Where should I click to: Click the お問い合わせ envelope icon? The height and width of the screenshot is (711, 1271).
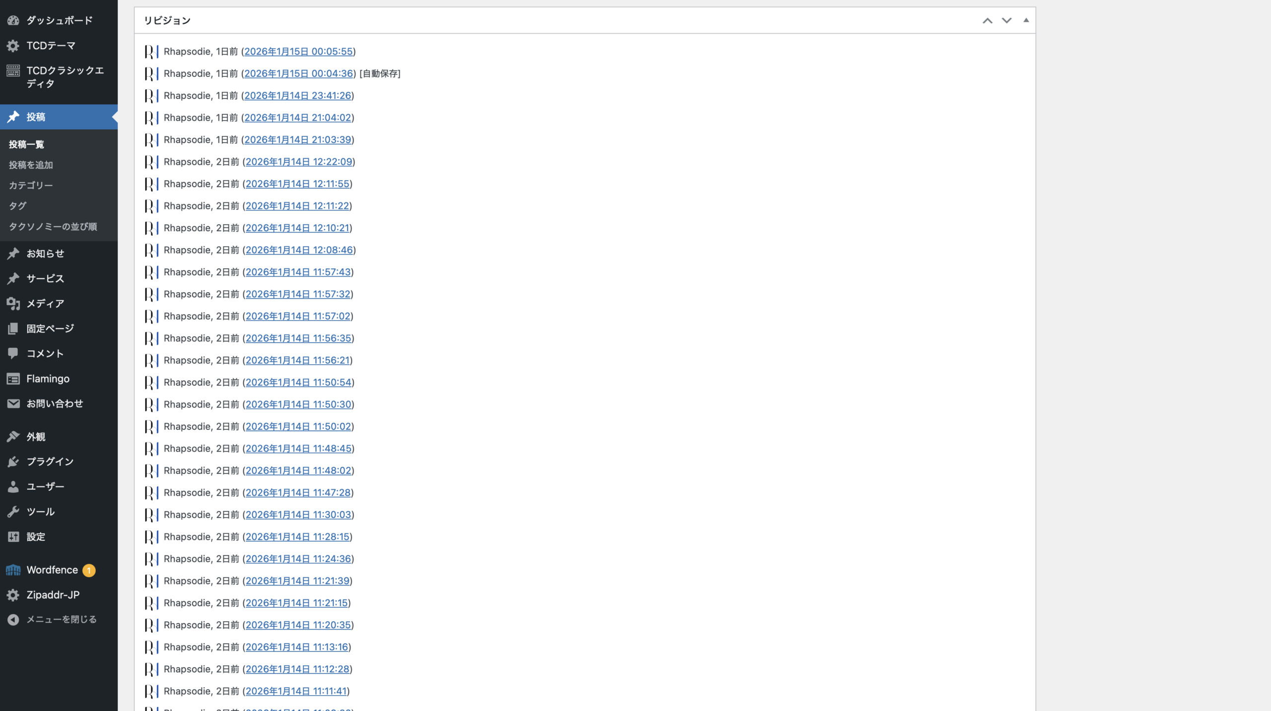pyautogui.click(x=13, y=403)
